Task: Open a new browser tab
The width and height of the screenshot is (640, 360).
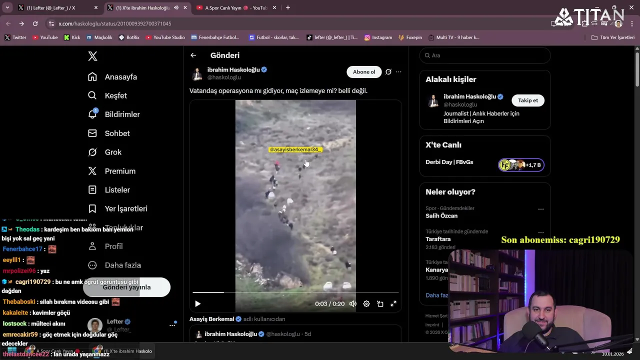Action: 287,7
